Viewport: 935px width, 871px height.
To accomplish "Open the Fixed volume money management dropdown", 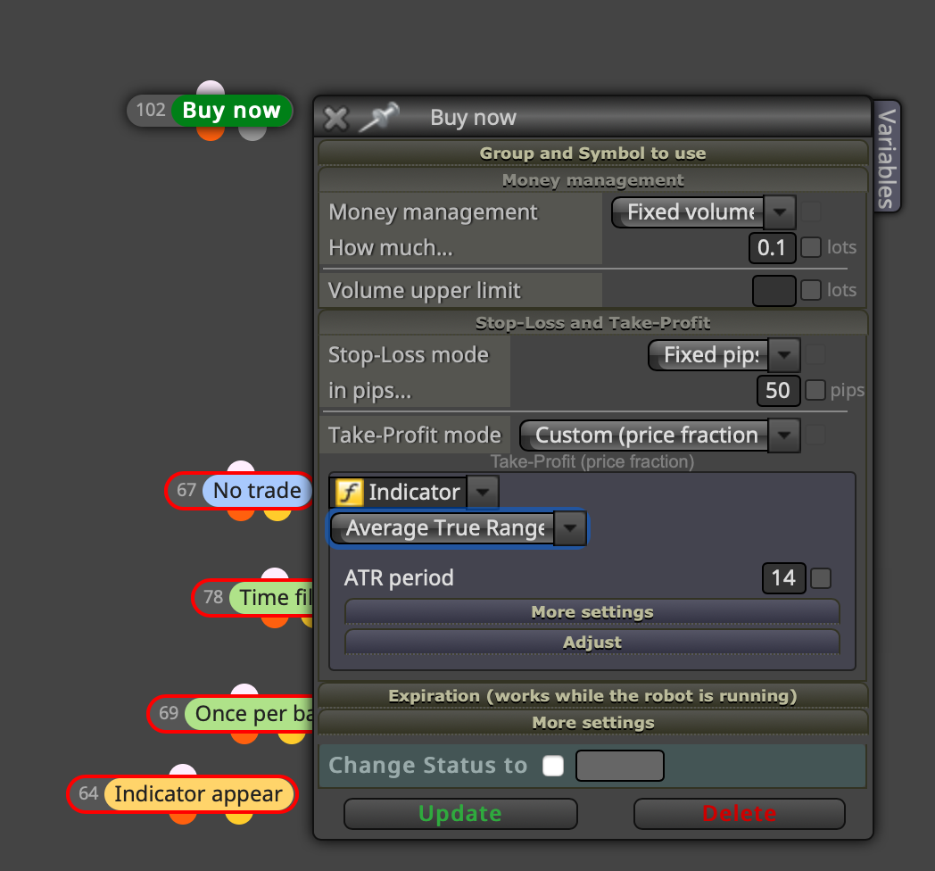I will click(704, 212).
